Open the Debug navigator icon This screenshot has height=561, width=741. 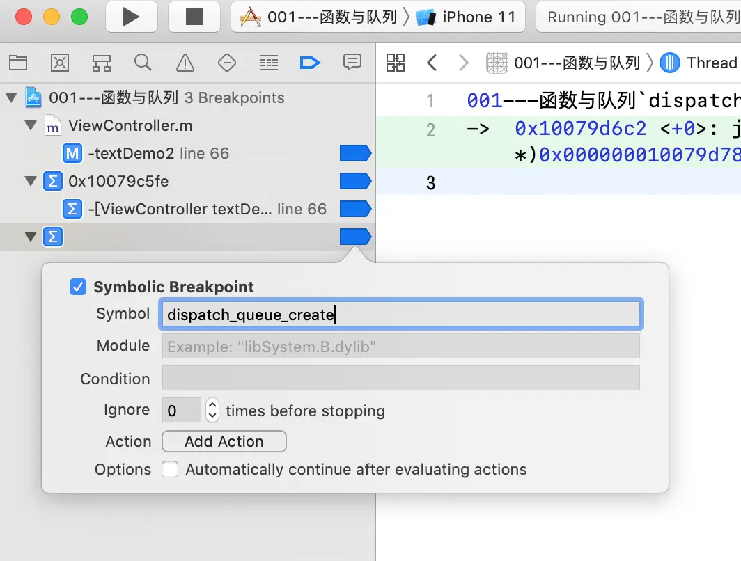(268, 63)
